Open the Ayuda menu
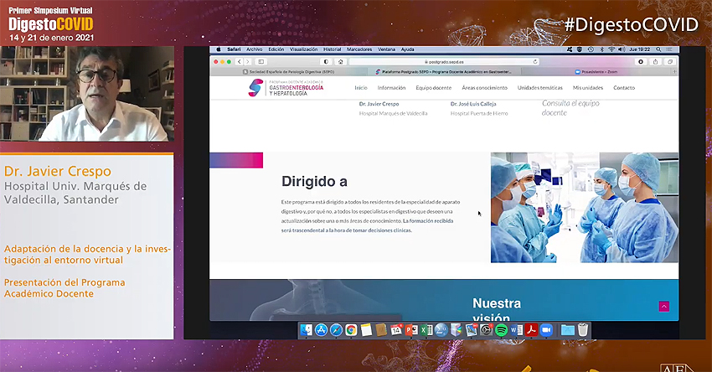 pos(407,49)
